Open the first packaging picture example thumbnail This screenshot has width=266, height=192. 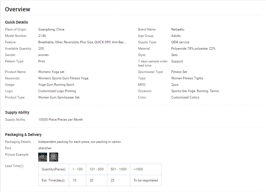43,157
